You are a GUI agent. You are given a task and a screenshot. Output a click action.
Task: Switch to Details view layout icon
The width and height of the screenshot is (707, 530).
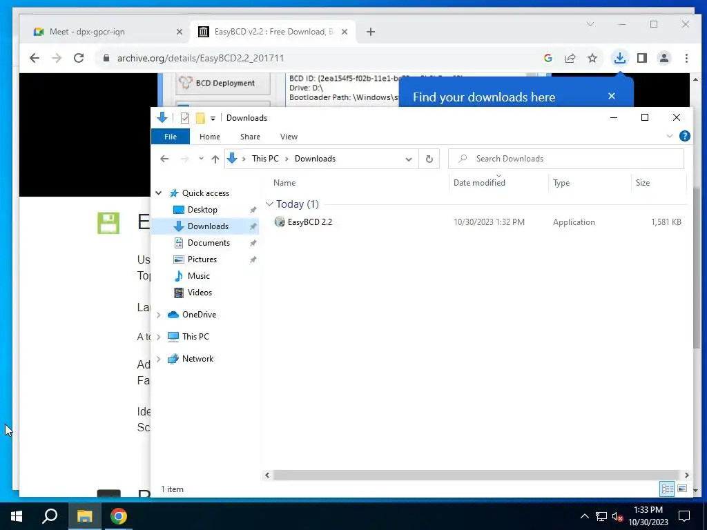point(668,489)
